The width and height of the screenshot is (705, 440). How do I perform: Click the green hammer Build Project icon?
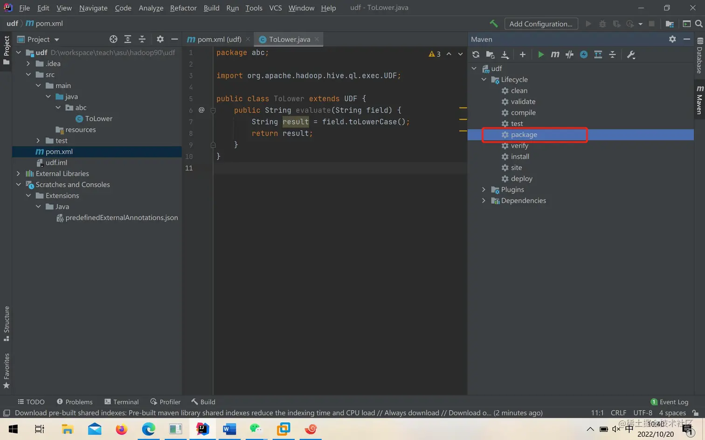493,23
